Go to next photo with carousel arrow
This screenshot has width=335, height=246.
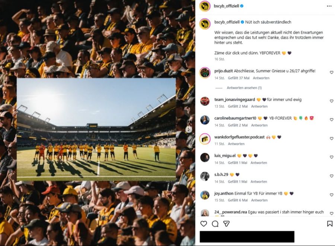189,129
